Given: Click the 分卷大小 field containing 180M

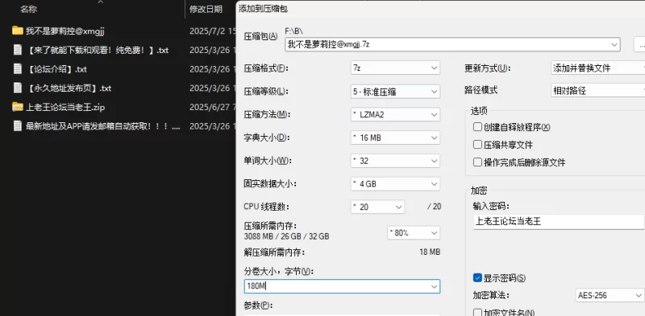Looking at the screenshot, I should pos(342,286).
